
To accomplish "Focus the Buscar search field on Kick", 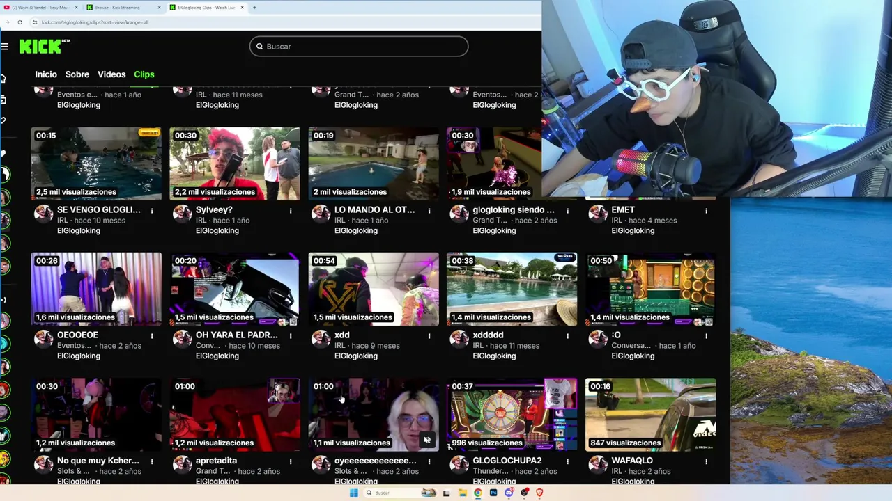I will (x=359, y=47).
